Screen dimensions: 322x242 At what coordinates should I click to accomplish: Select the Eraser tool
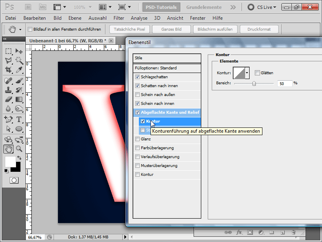8,99
